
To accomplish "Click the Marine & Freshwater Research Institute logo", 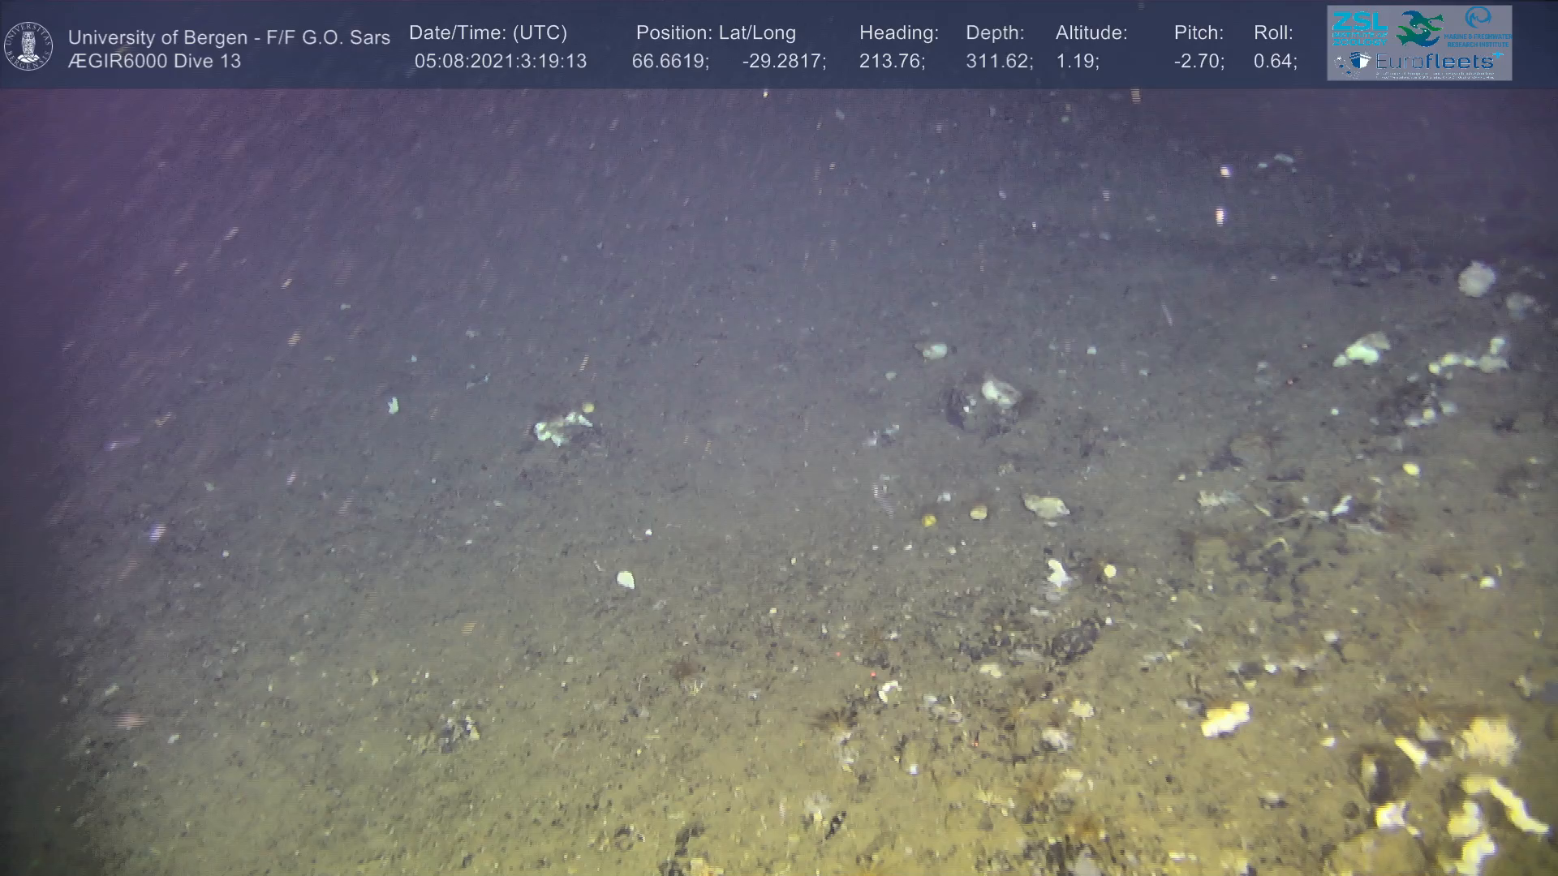I will (x=1478, y=26).
